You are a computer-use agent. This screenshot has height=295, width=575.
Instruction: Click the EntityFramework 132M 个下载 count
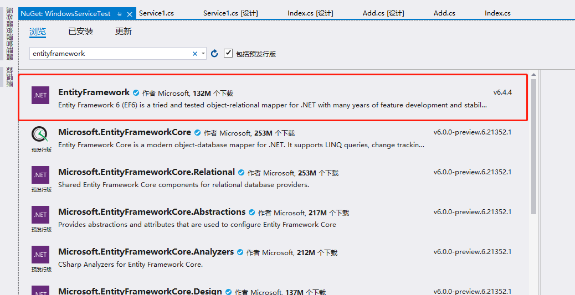point(213,94)
